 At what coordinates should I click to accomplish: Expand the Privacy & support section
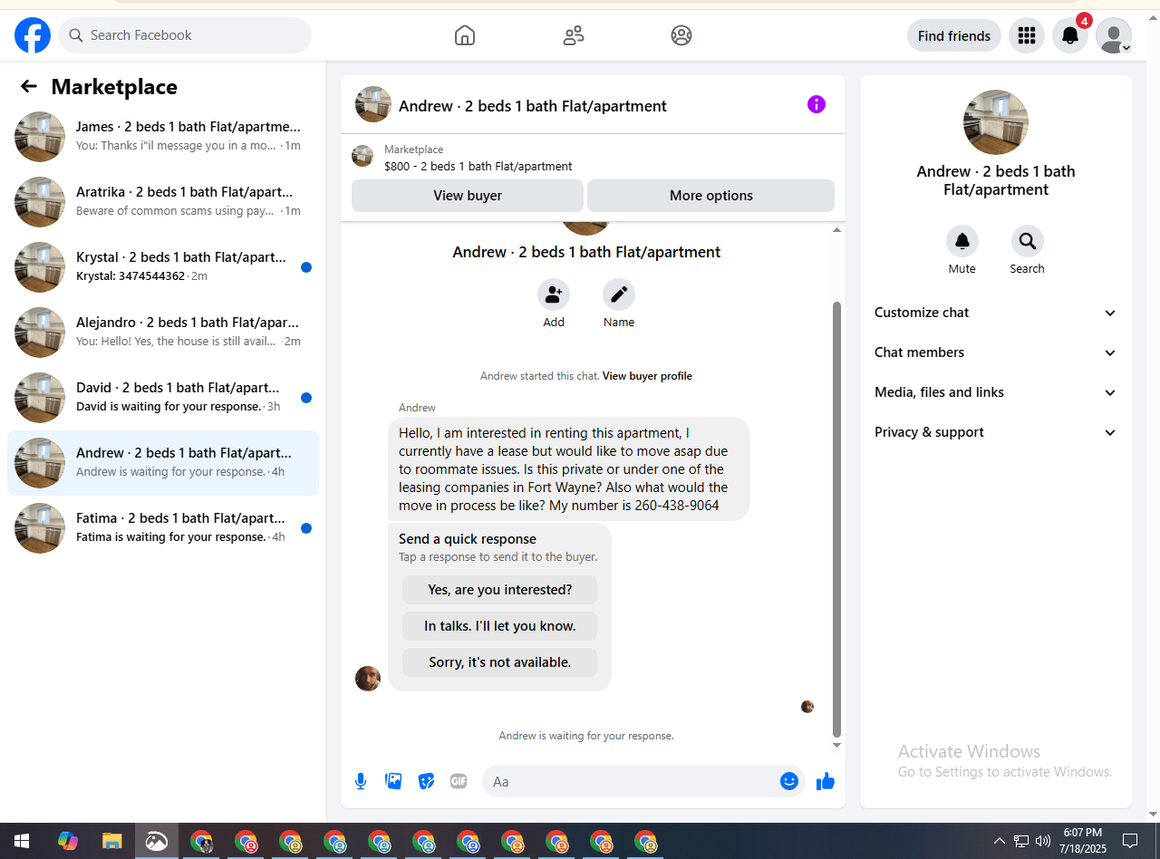[x=995, y=432]
